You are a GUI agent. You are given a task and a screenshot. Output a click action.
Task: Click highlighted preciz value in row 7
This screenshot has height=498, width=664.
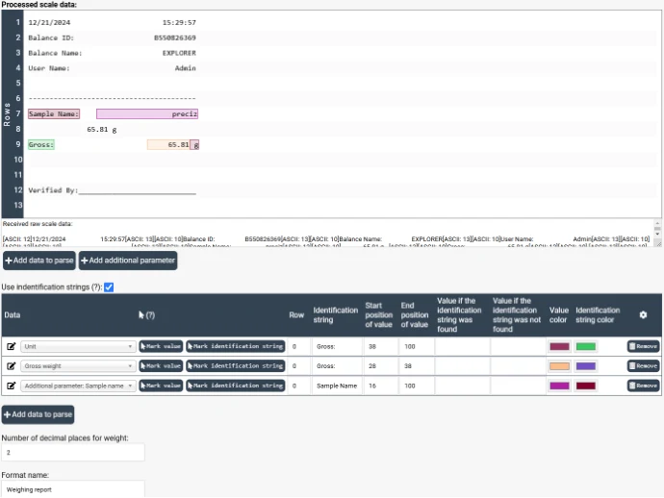(147, 113)
